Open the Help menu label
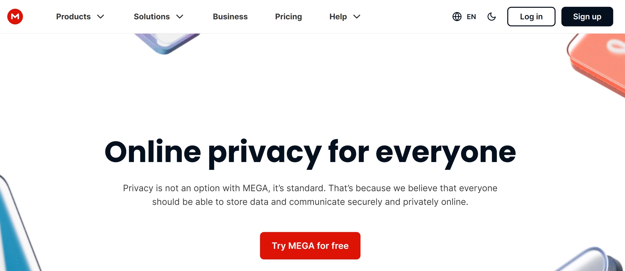Viewport: 625px width, 271px height. pyautogui.click(x=338, y=17)
